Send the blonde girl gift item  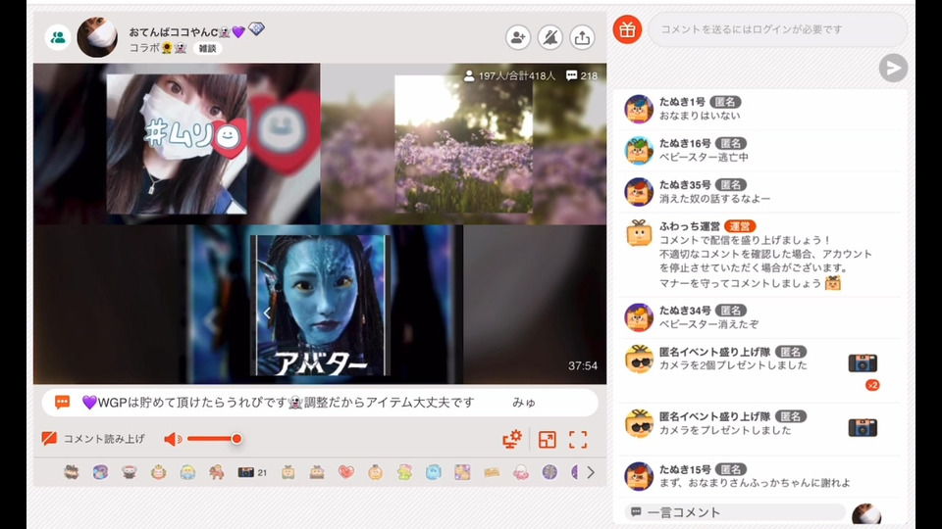pyautogui.click(x=187, y=472)
